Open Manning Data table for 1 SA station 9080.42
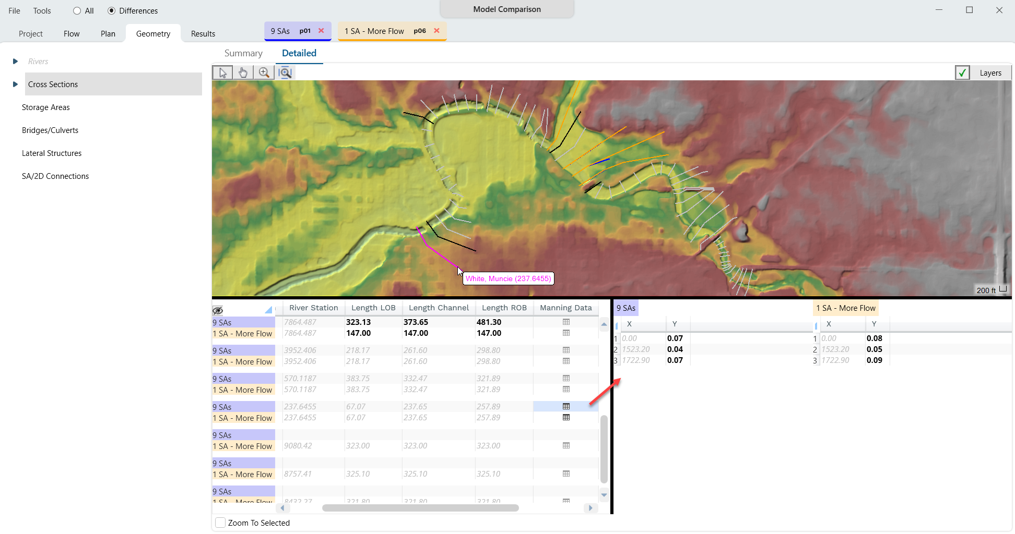 tap(566, 446)
